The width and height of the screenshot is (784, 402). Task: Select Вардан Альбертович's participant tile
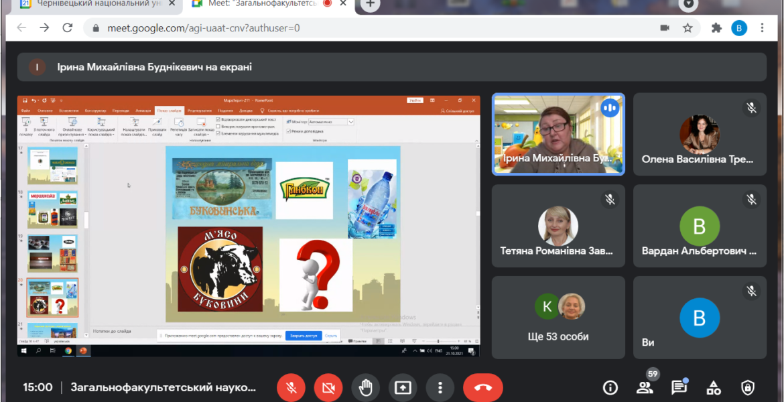(x=700, y=226)
